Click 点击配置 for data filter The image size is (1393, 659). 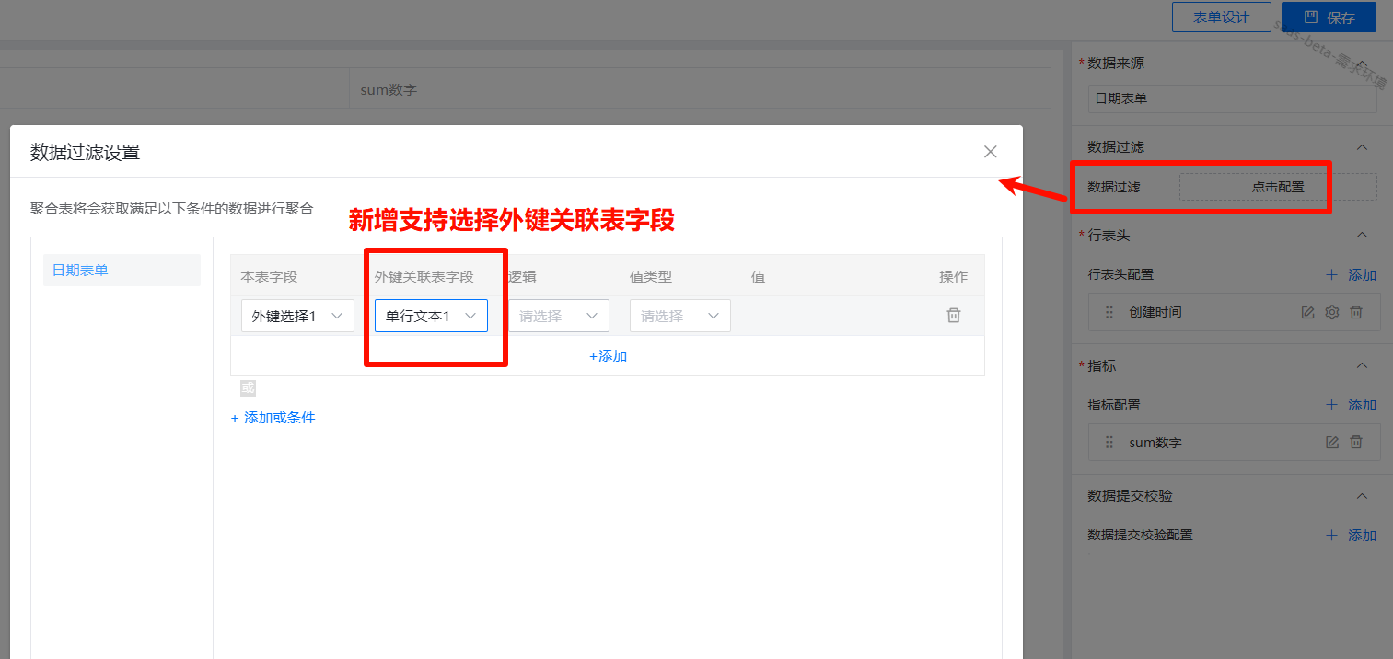1277,187
